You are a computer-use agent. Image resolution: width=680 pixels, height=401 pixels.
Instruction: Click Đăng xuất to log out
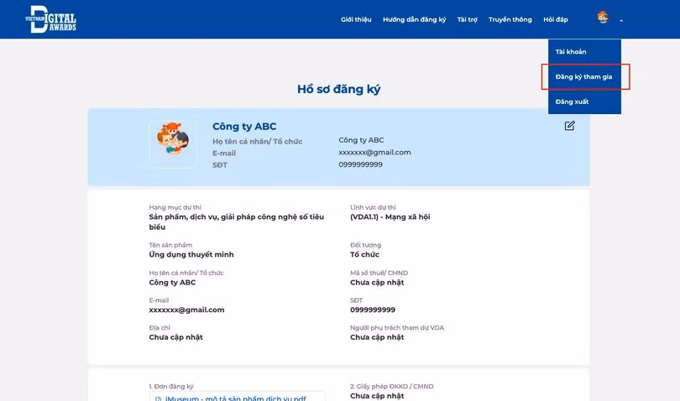pos(572,102)
